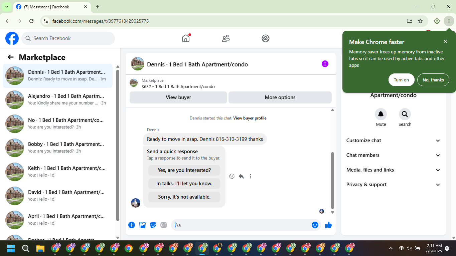
Task: Search in conversation with the magnifier icon
Action: 405,114
